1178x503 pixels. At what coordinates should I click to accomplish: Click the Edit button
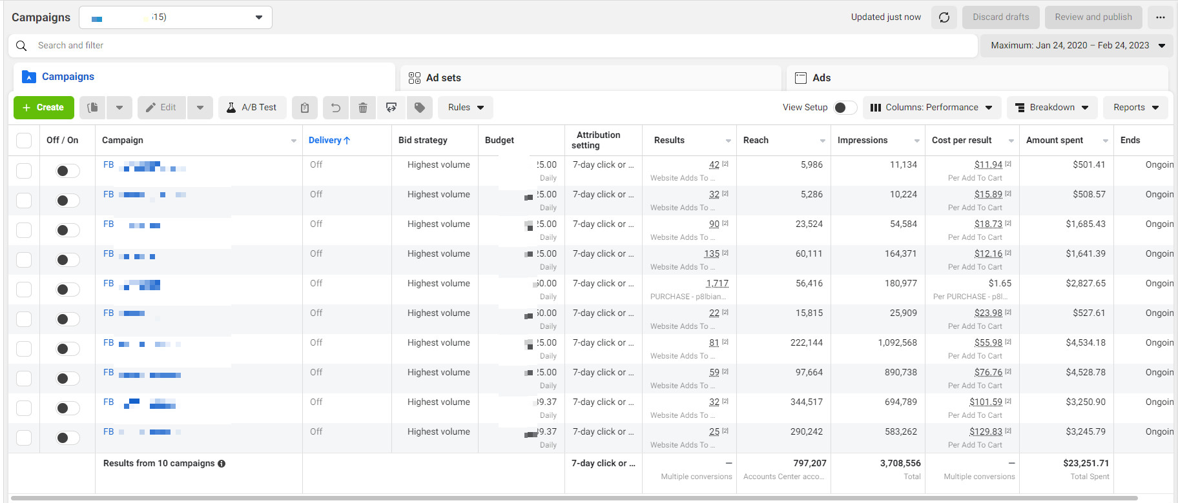tap(161, 108)
